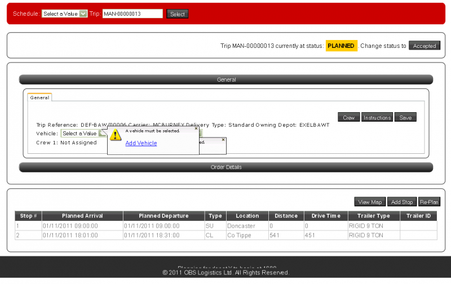Click the Re-Plan button
This screenshot has width=451, height=284.
tap(429, 202)
